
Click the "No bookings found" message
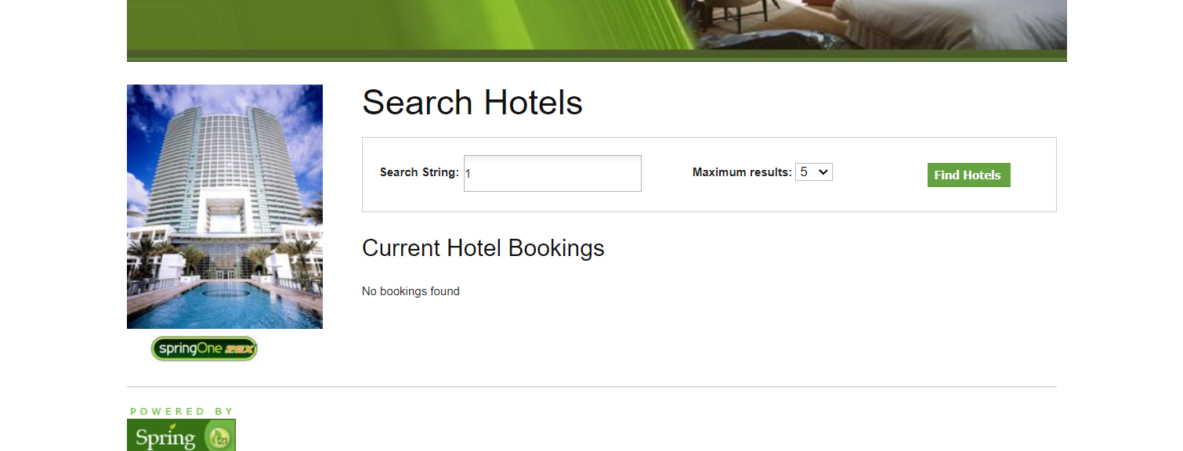click(411, 291)
